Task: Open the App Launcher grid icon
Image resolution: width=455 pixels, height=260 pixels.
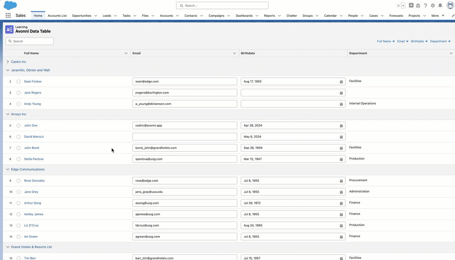Action: [8, 15]
